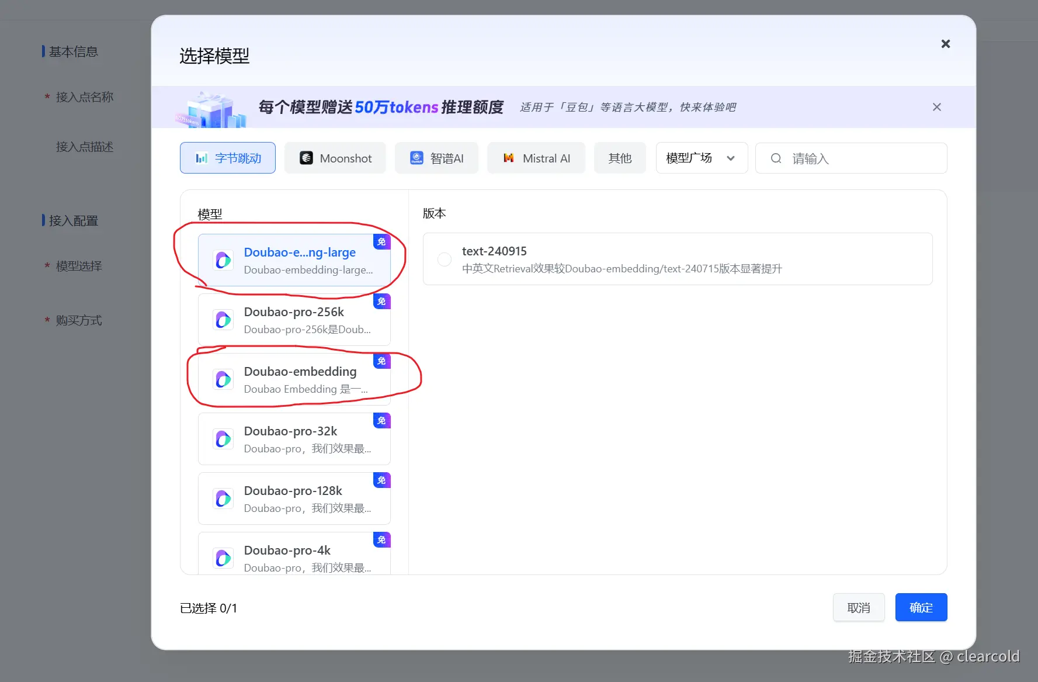Click the search magnifier icon

[x=776, y=158]
